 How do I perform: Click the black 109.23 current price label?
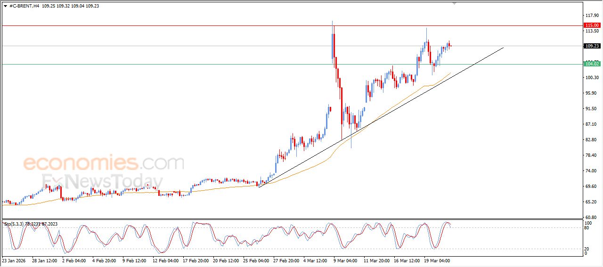(x=591, y=46)
